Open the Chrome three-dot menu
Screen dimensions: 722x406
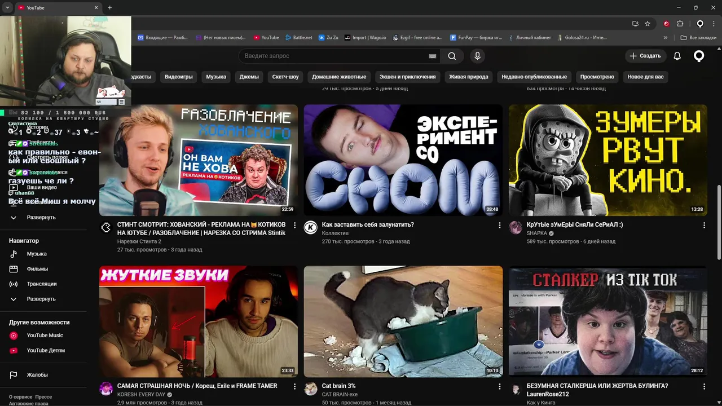click(x=715, y=24)
